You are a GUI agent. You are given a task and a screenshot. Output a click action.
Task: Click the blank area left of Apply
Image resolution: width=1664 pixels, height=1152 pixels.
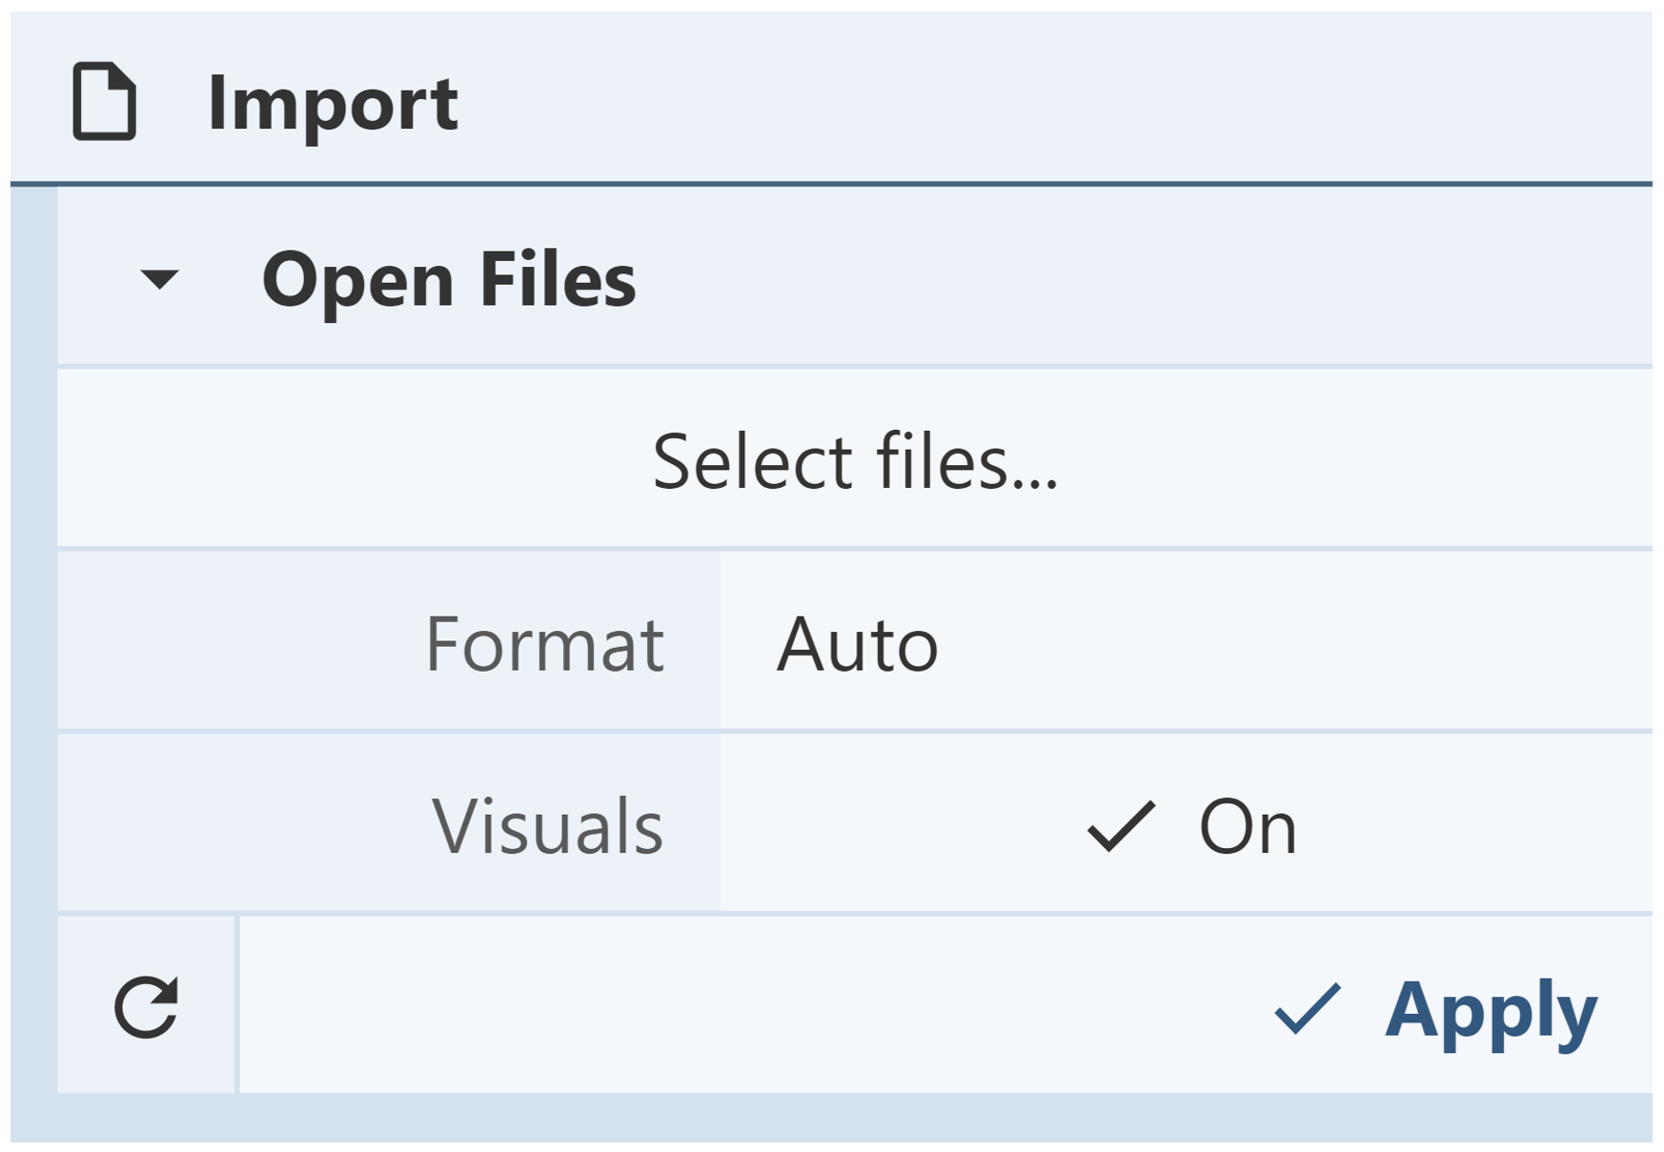[743, 1006]
